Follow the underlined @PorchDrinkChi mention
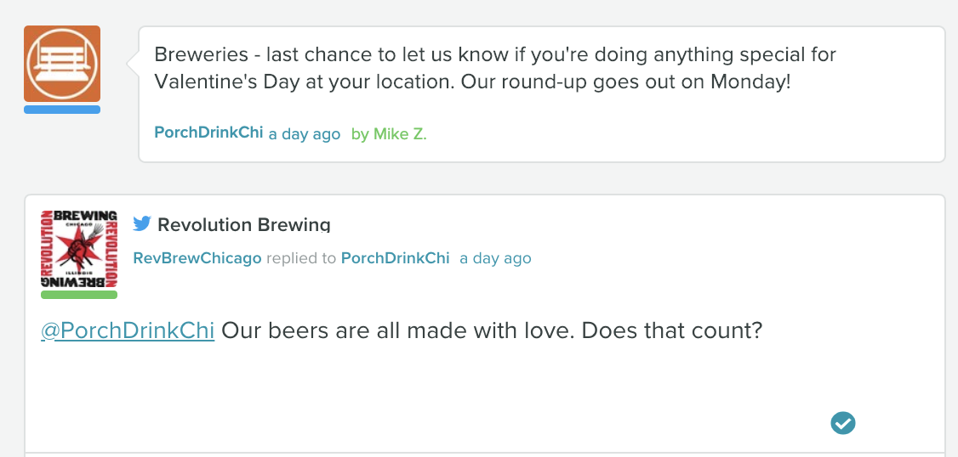The height and width of the screenshot is (457, 958). tap(128, 330)
